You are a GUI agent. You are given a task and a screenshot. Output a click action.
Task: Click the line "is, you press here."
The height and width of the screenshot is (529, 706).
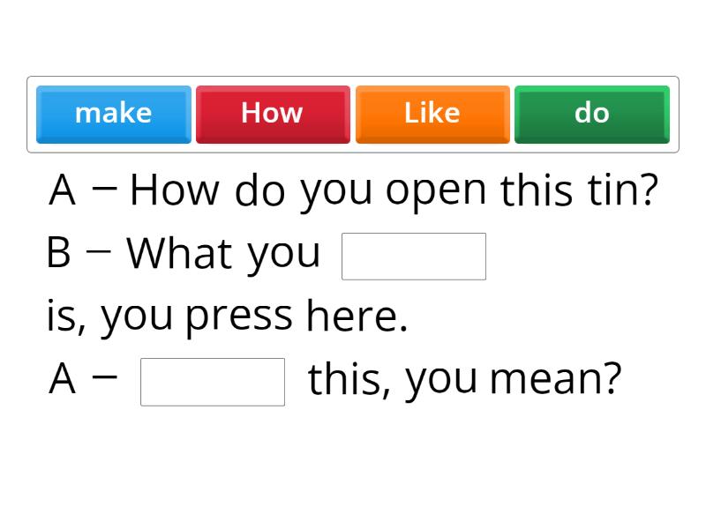[225, 314]
